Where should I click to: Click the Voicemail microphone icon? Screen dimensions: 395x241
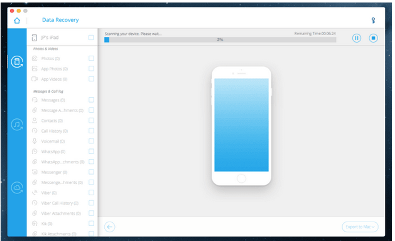(x=35, y=141)
